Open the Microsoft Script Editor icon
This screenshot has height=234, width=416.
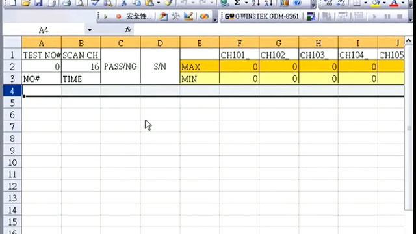[204, 17]
